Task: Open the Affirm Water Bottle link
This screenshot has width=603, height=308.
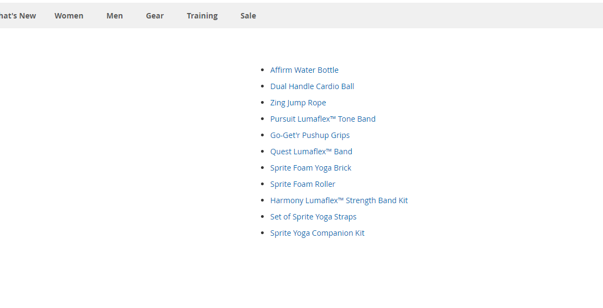Action: pos(304,70)
